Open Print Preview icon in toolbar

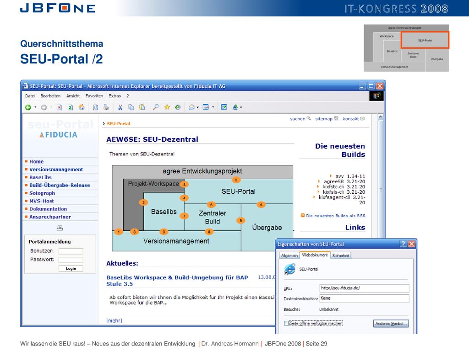click(x=95, y=107)
